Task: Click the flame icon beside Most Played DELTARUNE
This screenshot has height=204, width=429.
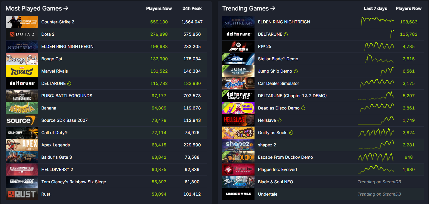Action: tap(69, 83)
